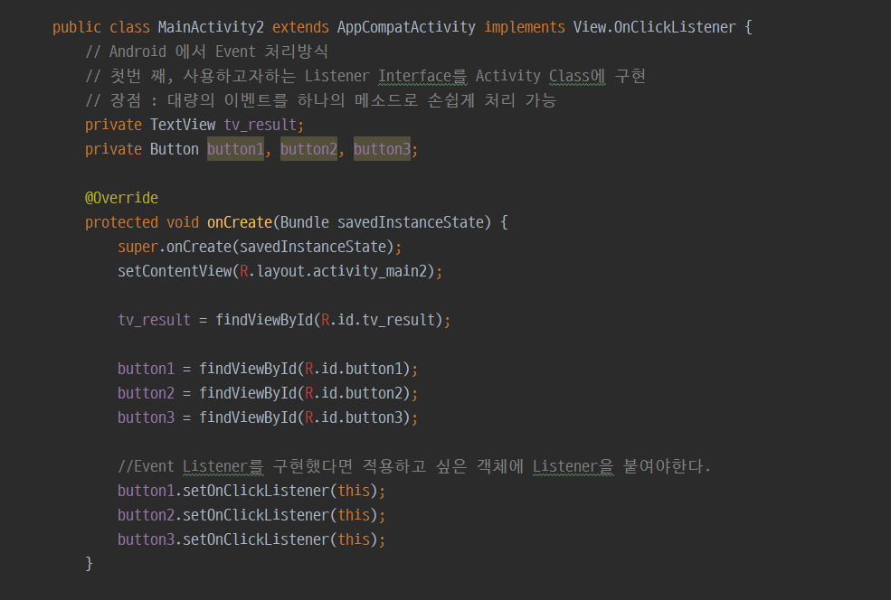Click button3.setOnClickListener(this) line
The width and height of the screenshot is (891, 600).
(251, 539)
